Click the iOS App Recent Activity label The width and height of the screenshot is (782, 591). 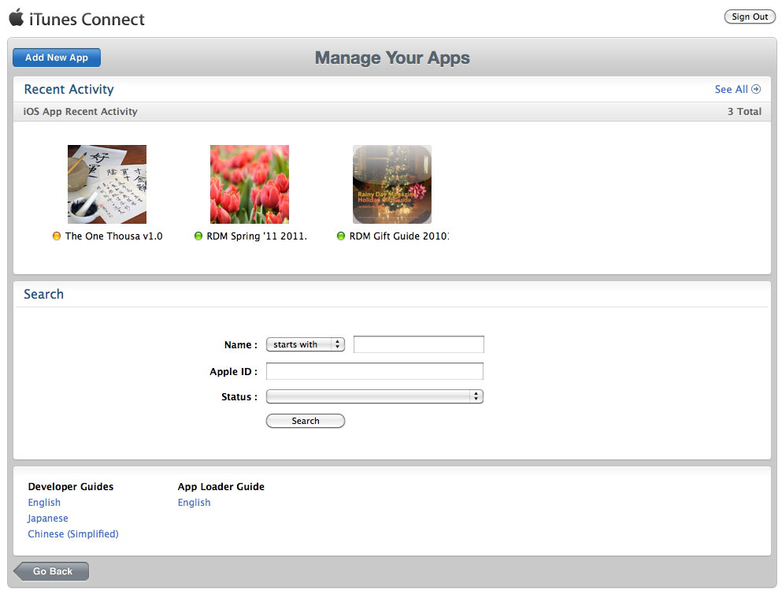[80, 111]
